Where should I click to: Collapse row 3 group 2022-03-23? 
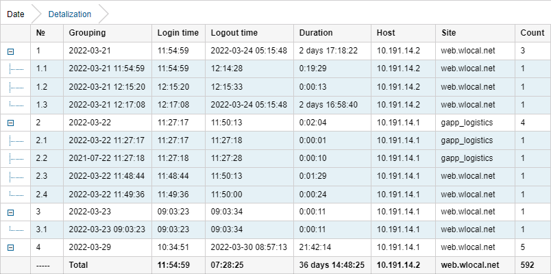[x=10, y=212]
